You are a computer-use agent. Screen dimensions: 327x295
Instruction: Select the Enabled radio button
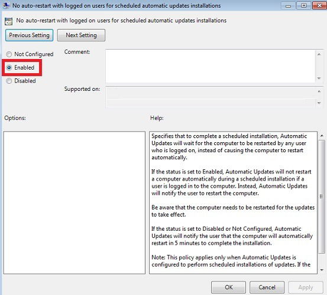pos(9,67)
